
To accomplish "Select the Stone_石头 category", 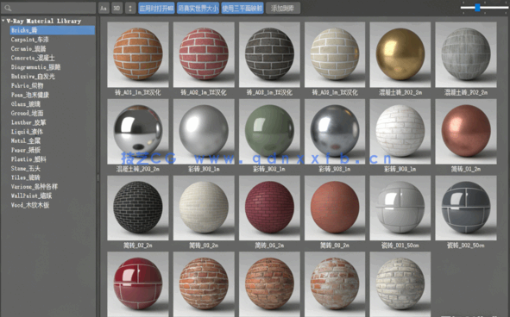I will (x=25, y=168).
